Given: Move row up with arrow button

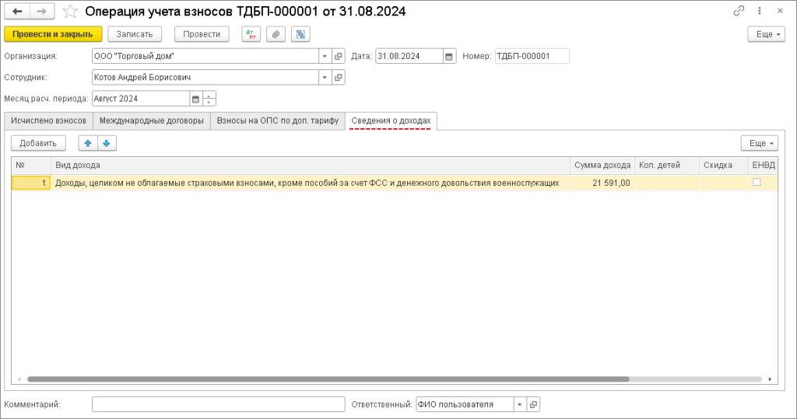Looking at the screenshot, I should pos(88,143).
